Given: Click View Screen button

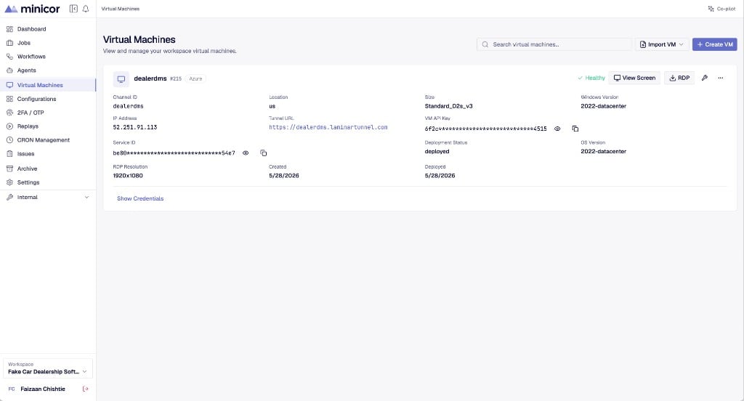Looking at the screenshot, I should click(634, 78).
